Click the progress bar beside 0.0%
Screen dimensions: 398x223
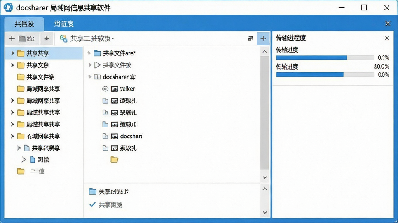click(325, 75)
